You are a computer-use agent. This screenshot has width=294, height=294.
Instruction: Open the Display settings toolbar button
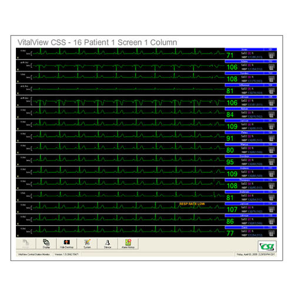[46, 244]
